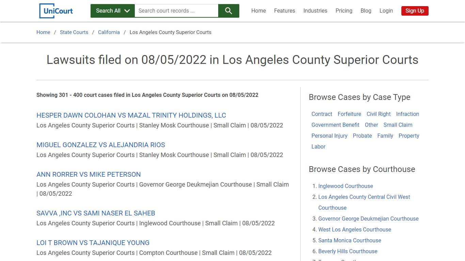Browse Probate case type

tap(362, 136)
